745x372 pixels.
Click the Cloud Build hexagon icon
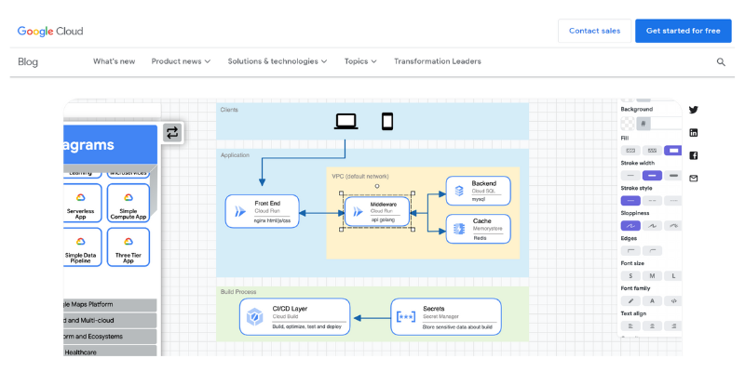pos(255,316)
